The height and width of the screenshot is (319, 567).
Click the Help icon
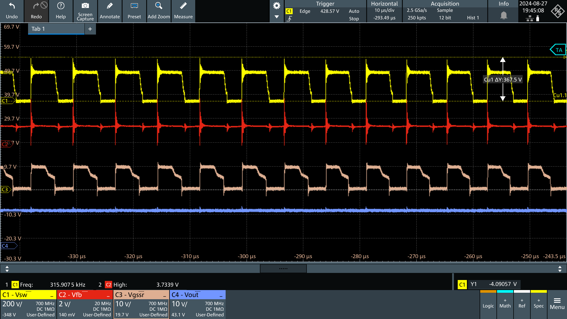click(61, 11)
